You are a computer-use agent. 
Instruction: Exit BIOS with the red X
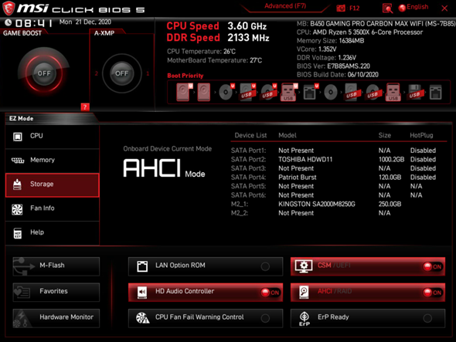[444, 8]
